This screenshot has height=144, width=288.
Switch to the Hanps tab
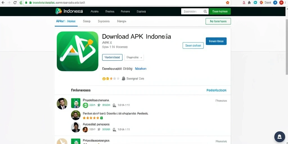click(121, 21)
